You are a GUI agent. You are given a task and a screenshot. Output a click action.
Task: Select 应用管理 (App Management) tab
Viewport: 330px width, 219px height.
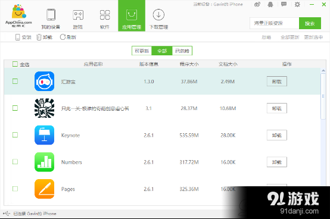[x=132, y=15]
